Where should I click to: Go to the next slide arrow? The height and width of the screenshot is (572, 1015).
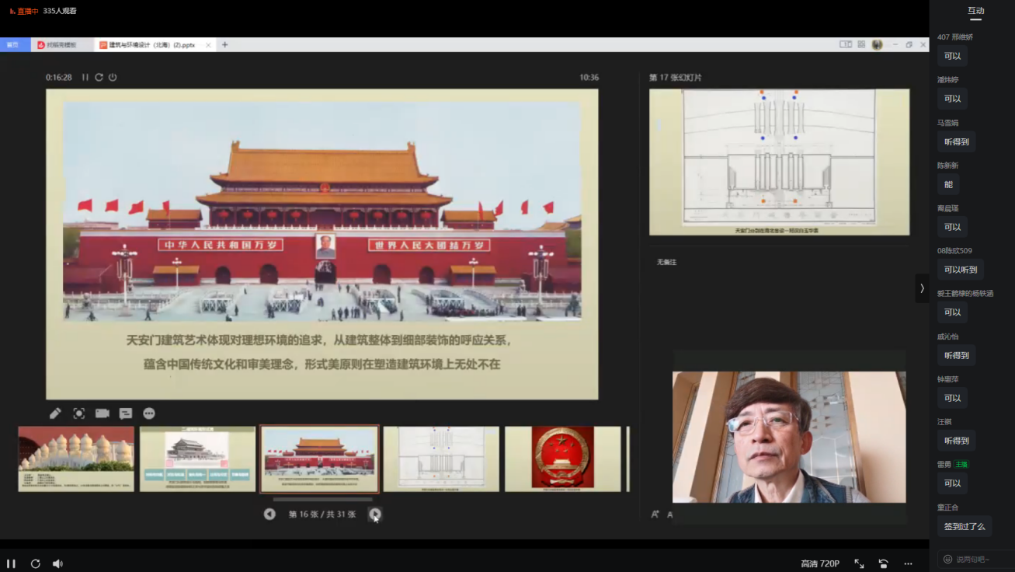coord(375,514)
